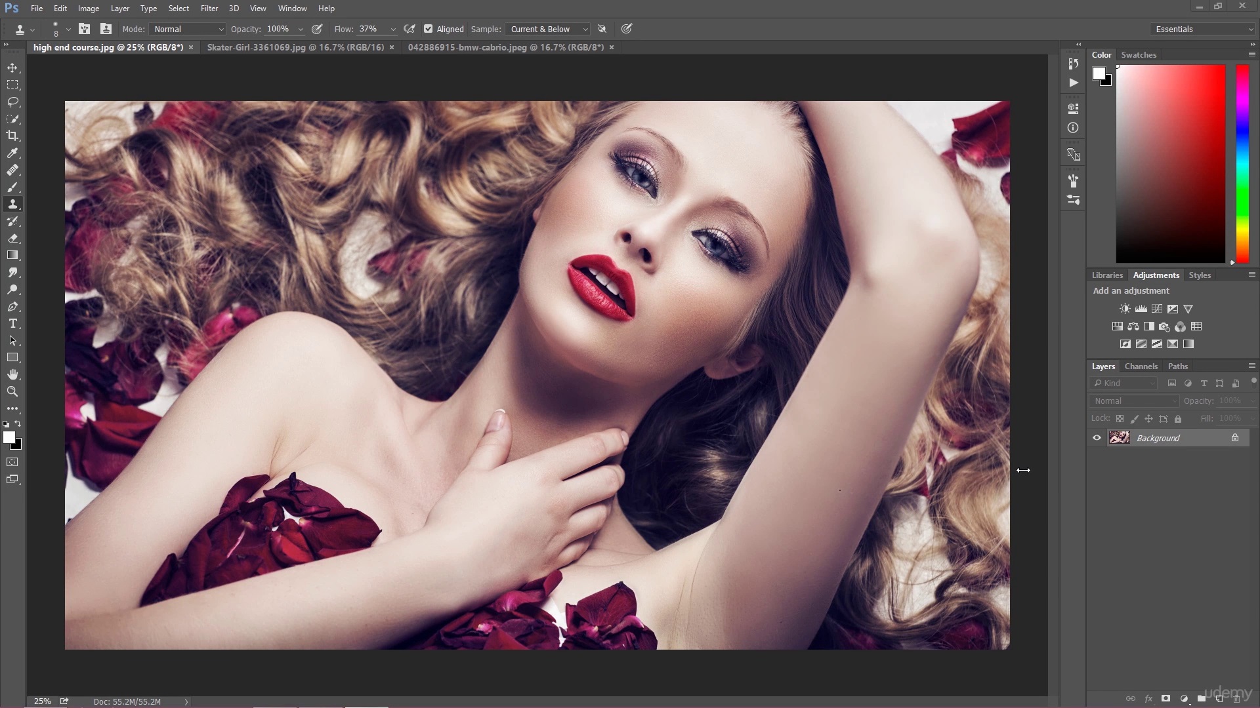1260x708 pixels.
Task: Select the Rectangular Marquee tool
Action: pos(12,85)
